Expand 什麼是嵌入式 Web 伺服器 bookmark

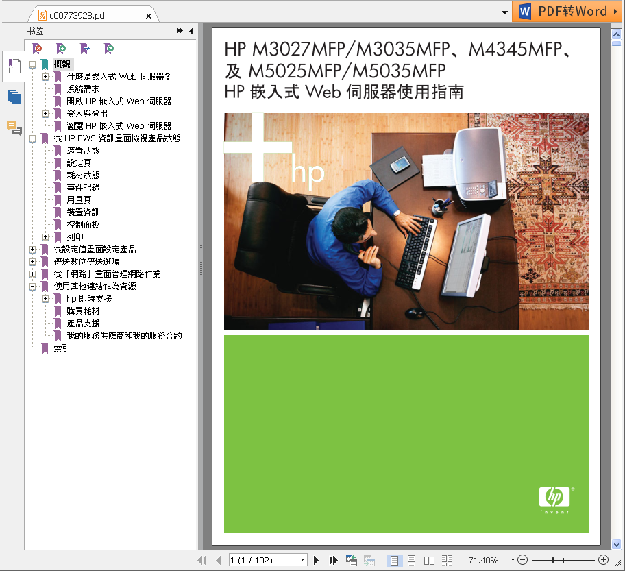click(x=45, y=77)
